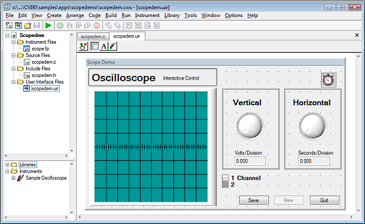Open the Window menu
The image size is (365, 224).
coord(210,16)
